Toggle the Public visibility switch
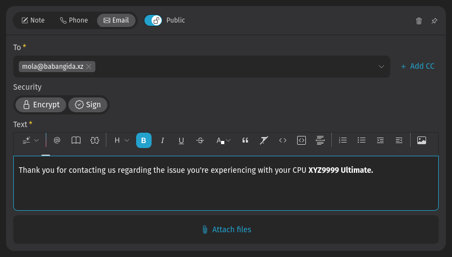 click(153, 20)
